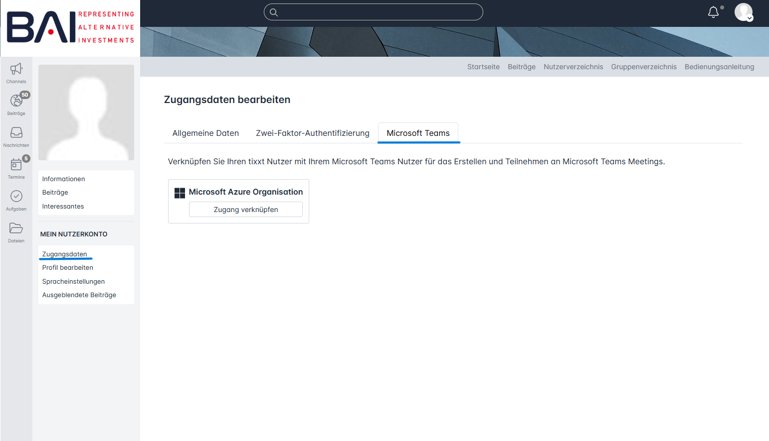Open the Nachrichten inbox icon
Screen dimensions: 769x441
coord(16,133)
